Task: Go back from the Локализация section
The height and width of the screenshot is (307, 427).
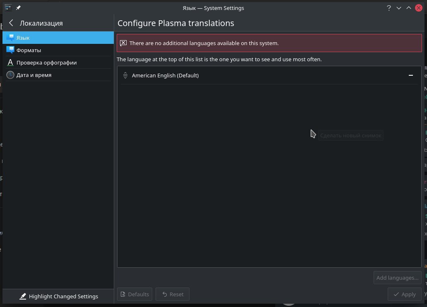Action: tap(11, 23)
